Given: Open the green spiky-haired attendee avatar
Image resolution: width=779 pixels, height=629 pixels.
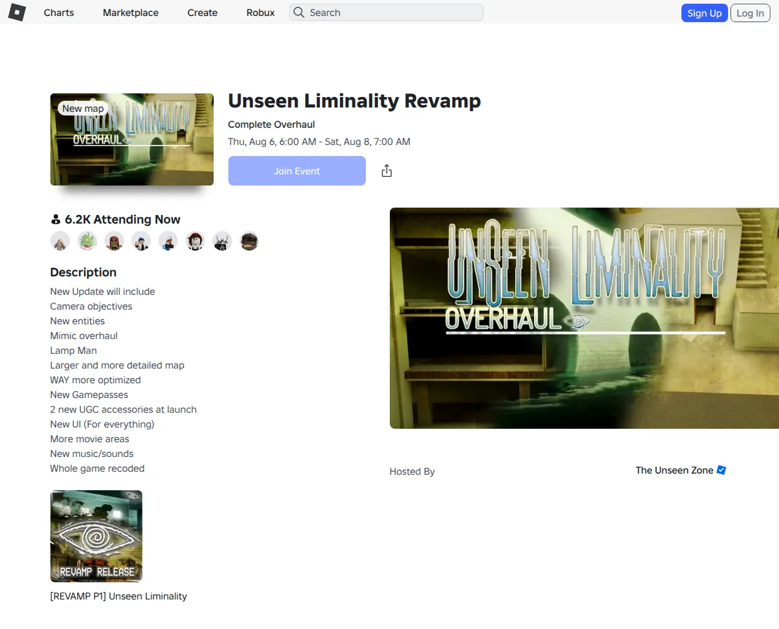Looking at the screenshot, I should (x=87, y=241).
